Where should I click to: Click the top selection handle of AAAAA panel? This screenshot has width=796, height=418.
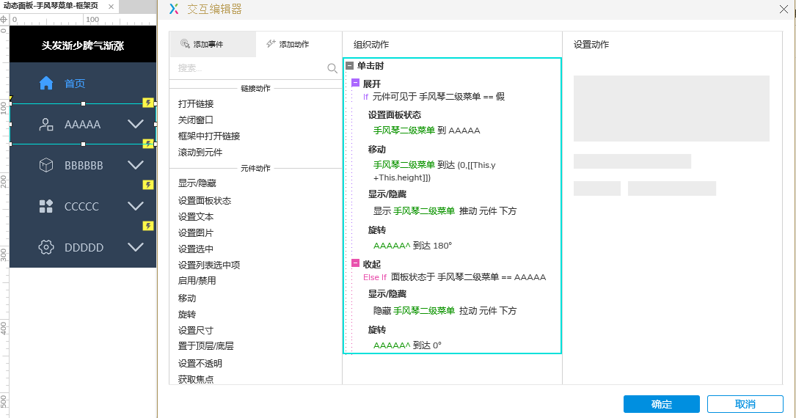pyautogui.click(x=83, y=103)
